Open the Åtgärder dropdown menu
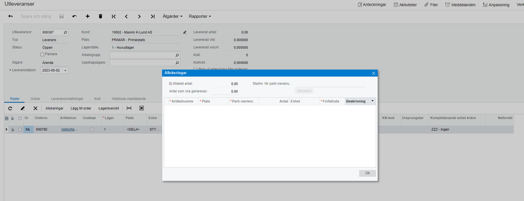The height and width of the screenshot is (201, 524). coord(172,16)
